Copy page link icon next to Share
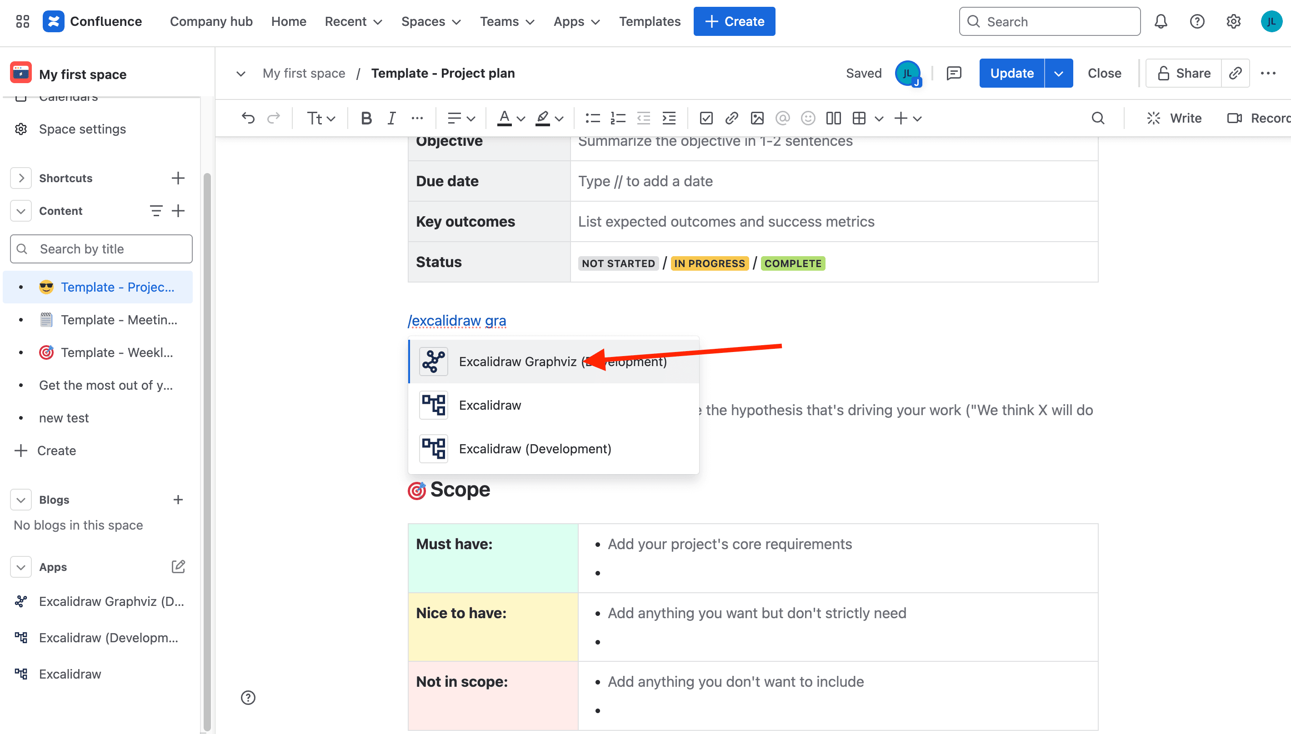The height and width of the screenshot is (734, 1291). [x=1235, y=73]
